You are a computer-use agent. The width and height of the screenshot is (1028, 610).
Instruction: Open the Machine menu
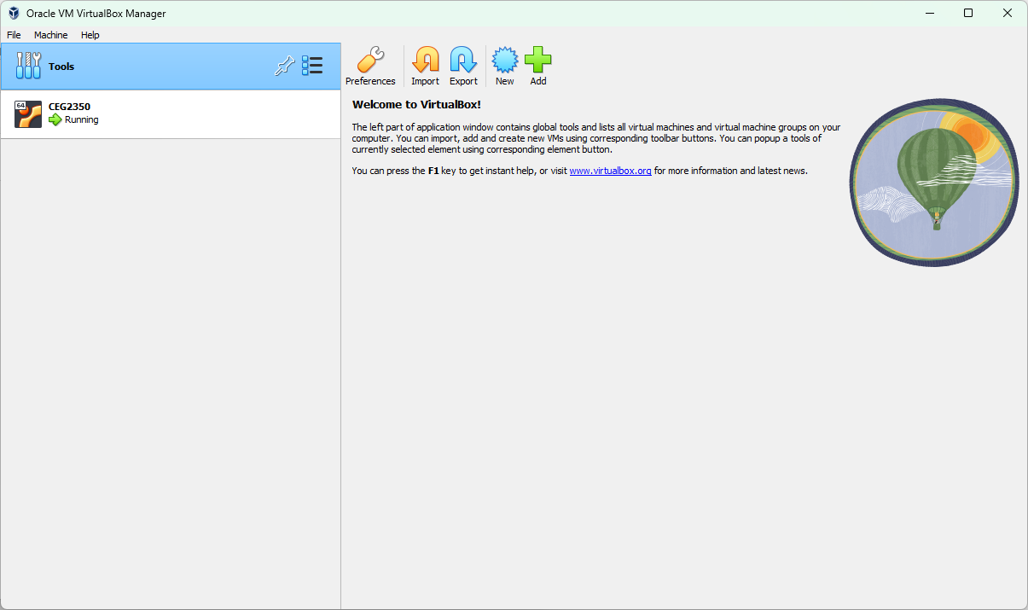[50, 35]
